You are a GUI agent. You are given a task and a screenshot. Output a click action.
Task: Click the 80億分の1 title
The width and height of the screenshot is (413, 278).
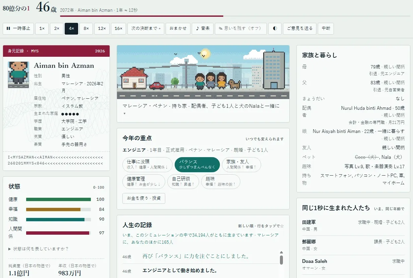pyautogui.click(x=16, y=8)
